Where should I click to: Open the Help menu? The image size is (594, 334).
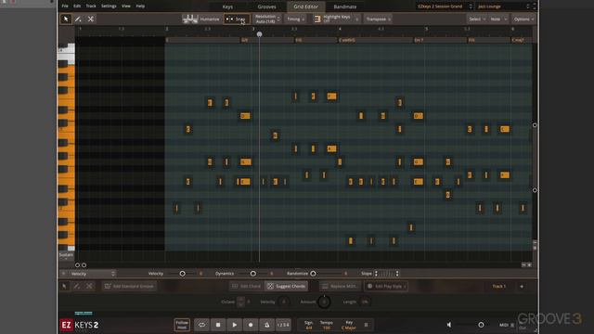click(x=140, y=6)
